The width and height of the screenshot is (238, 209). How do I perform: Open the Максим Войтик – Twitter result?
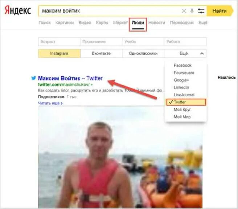point(70,78)
